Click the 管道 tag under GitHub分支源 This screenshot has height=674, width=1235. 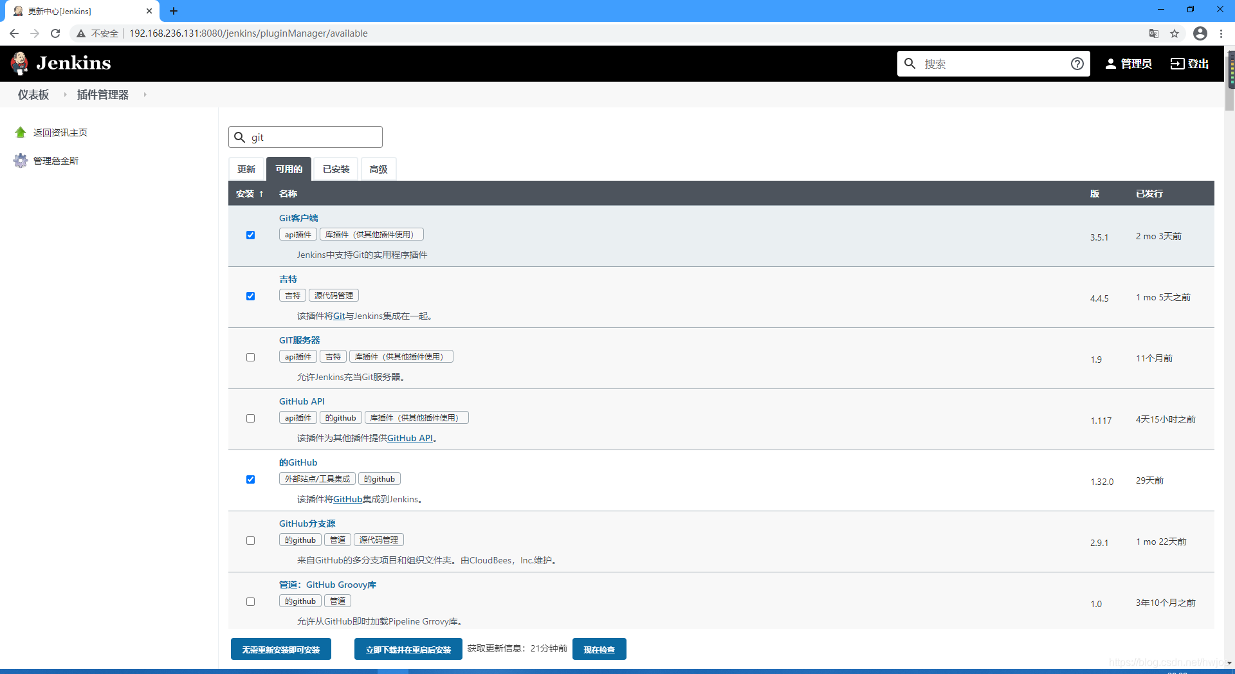pos(338,540)
